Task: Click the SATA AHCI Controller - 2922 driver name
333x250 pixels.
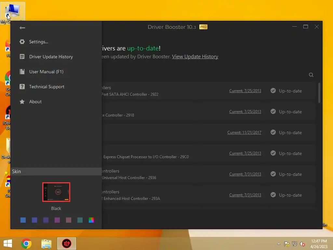Action: [130, 94]
